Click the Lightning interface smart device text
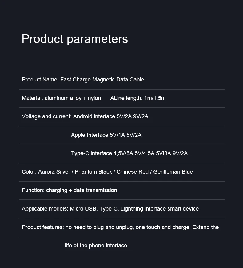The width and height of the screenshot is (243, 268). pyautogui.click(x=160, y=209)
